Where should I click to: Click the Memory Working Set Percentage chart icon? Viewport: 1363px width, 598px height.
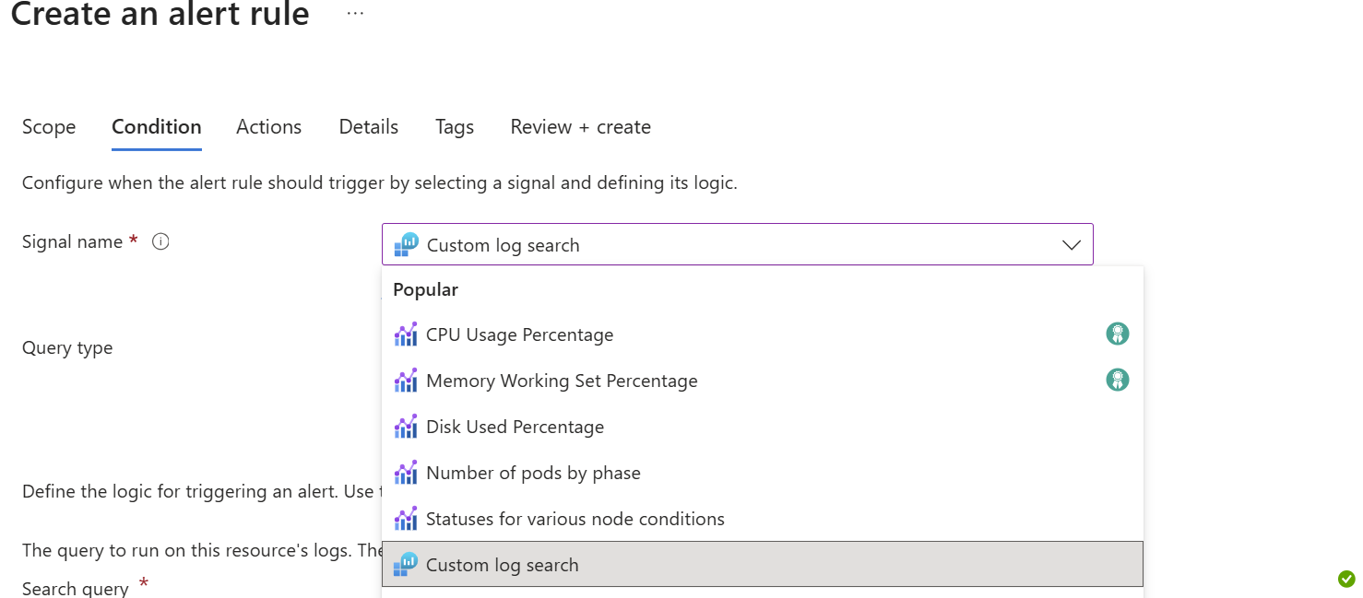[406, 380]
